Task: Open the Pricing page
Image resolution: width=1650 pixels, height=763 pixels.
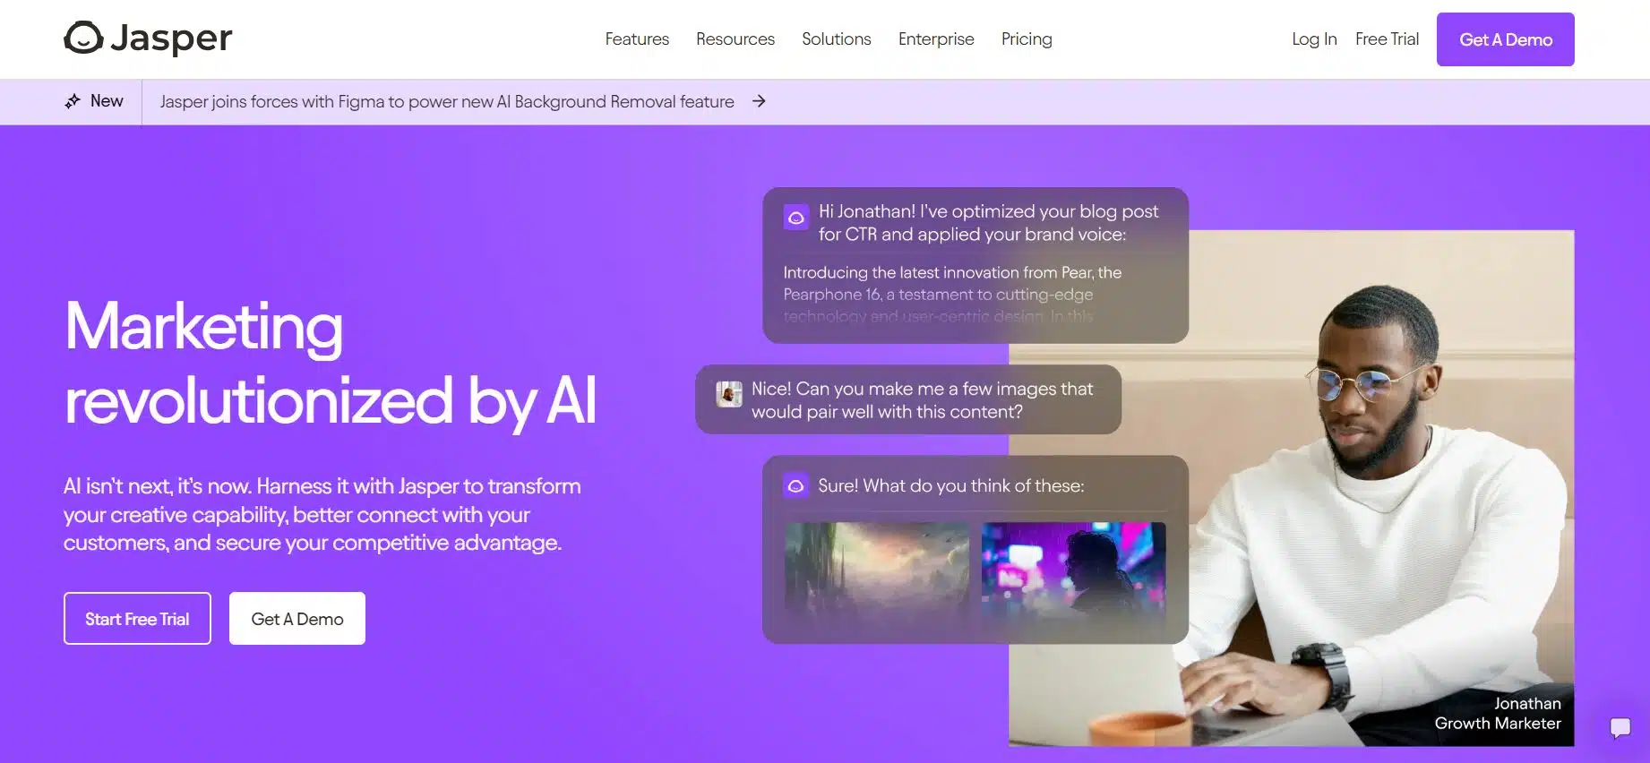Action: click(x=1027, y=39)
